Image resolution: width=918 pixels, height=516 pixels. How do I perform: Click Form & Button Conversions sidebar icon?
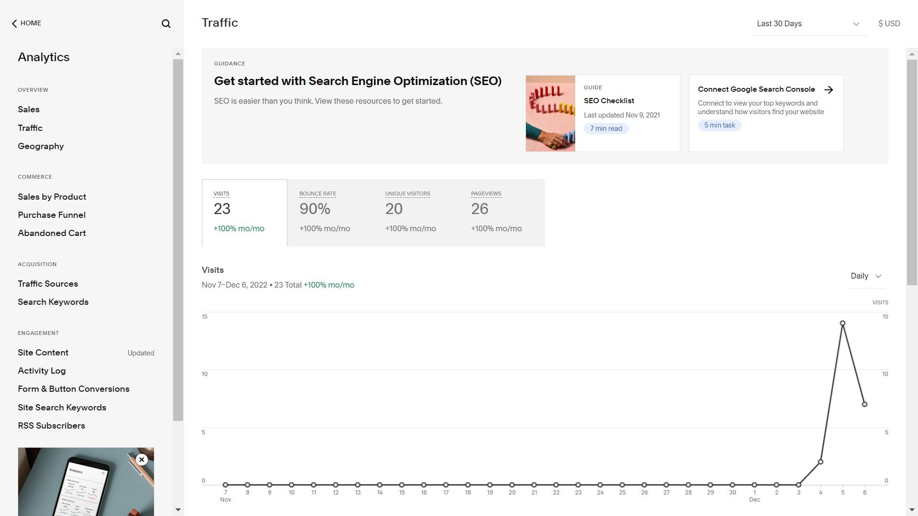74,389
